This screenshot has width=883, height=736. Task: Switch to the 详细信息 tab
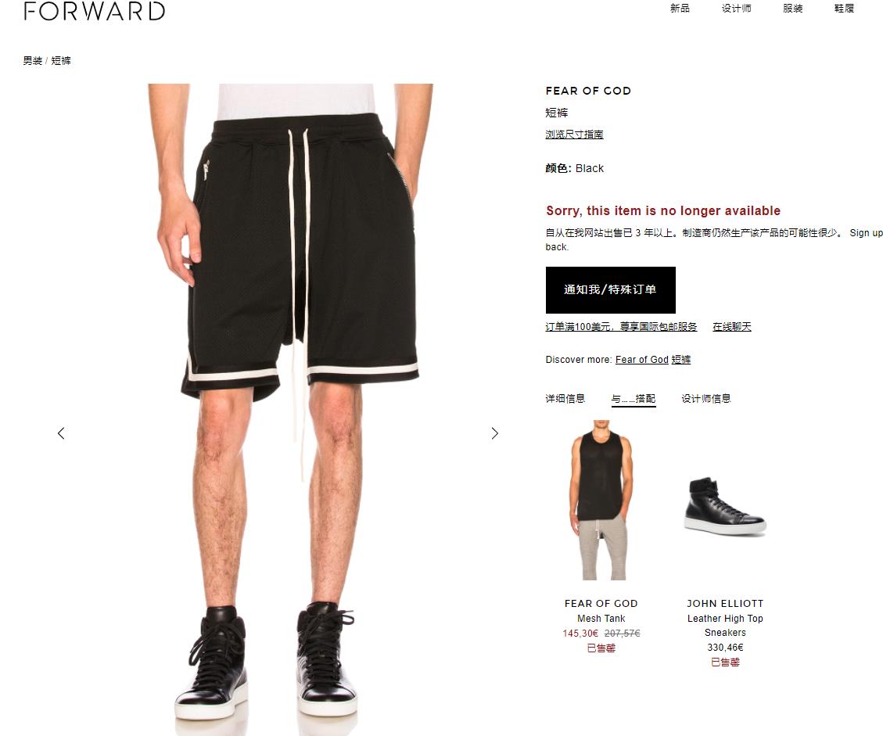[x=565, y=399]
